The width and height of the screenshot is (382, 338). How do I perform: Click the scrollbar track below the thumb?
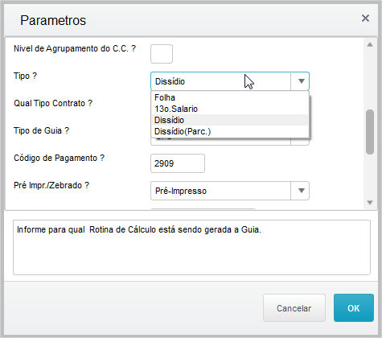pos(370,175)
